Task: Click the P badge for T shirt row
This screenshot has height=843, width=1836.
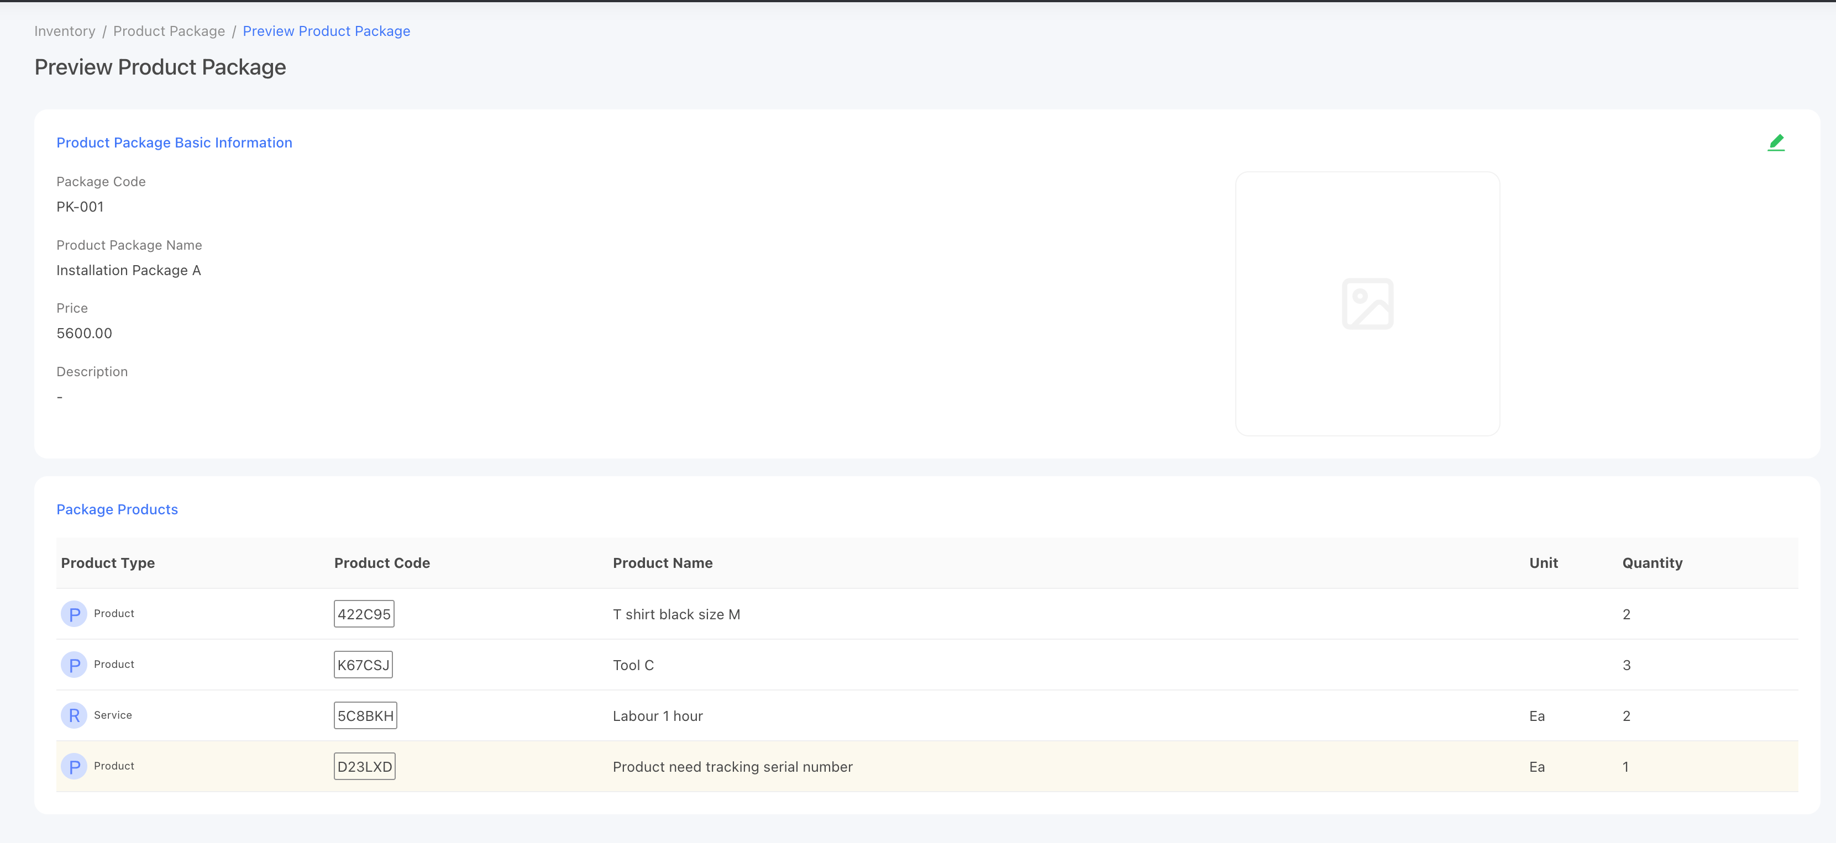Action: pos(74,614)
